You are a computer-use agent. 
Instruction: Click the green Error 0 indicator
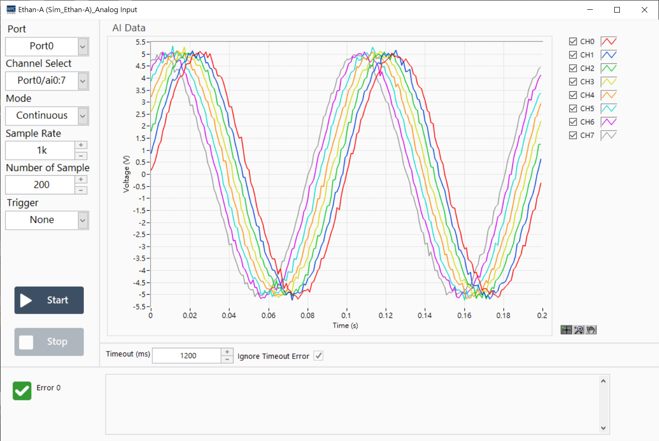coord(21,391)
